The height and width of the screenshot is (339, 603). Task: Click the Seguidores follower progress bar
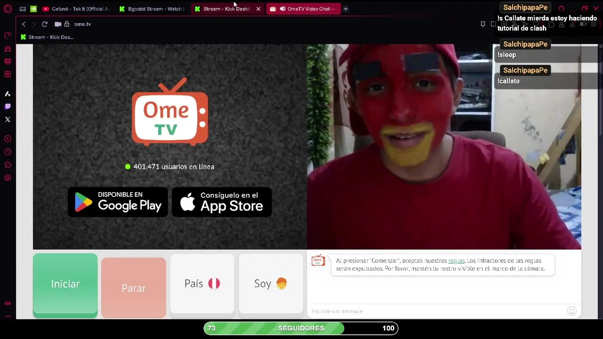(x=301, y=328)
